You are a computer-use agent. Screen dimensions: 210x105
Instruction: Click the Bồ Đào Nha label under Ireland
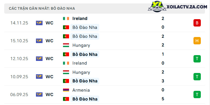pyautogui.click(x=85, y=27)
